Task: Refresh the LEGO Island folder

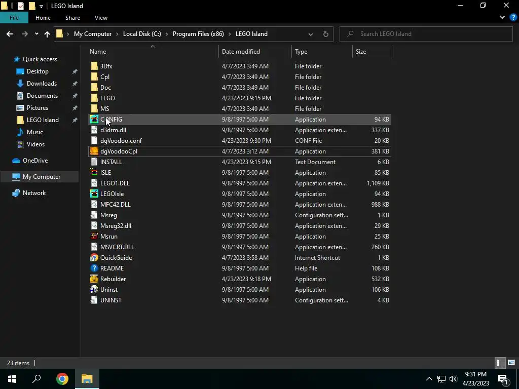Action: click(x=326, y=34)
